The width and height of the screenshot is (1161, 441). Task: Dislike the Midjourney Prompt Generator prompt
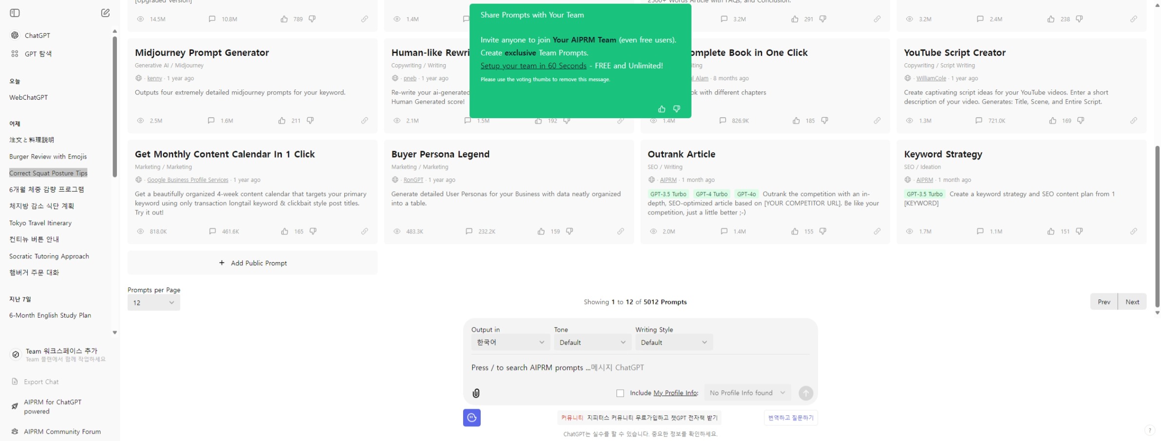point(310,121)
